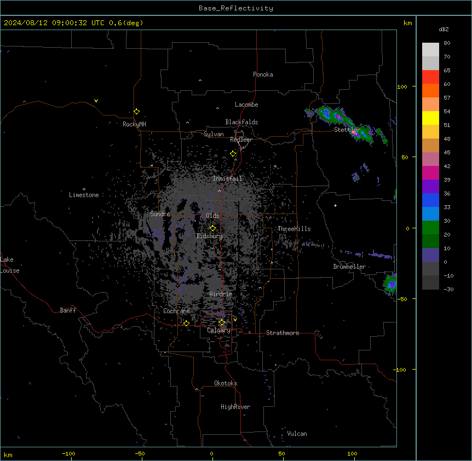Click the Innisfail label
The width and height of the screenshot is (472, 461).
(x=227, y=178)
